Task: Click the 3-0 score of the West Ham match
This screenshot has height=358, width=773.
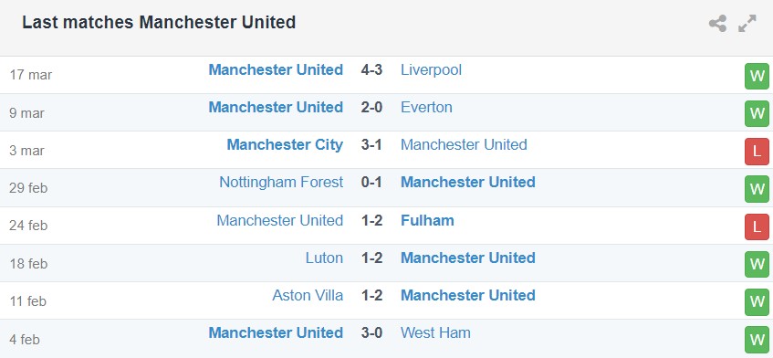Action: tap(371, 332)
